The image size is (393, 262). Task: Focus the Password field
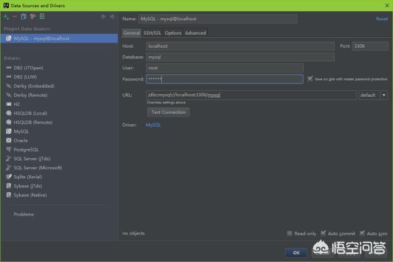tap(225, 79)
